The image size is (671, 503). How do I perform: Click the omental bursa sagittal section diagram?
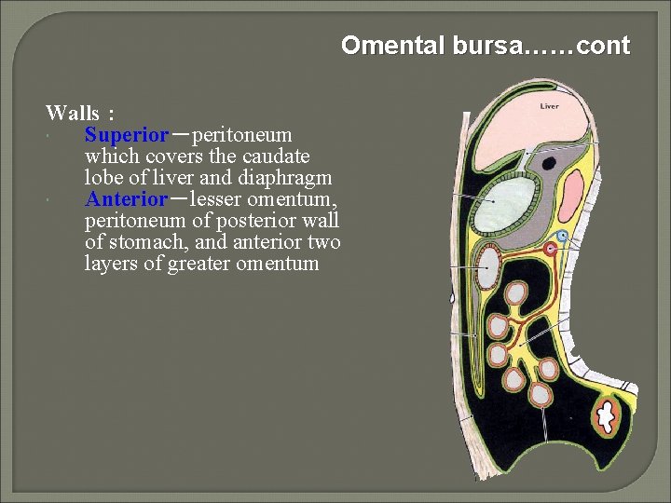pos(543,279)
